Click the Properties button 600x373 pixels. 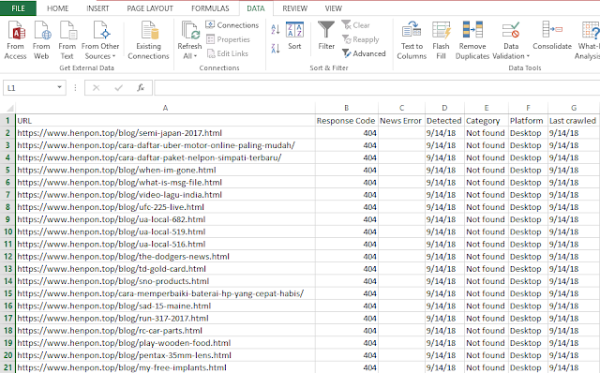pyautogui.click(x=228, y=39)
